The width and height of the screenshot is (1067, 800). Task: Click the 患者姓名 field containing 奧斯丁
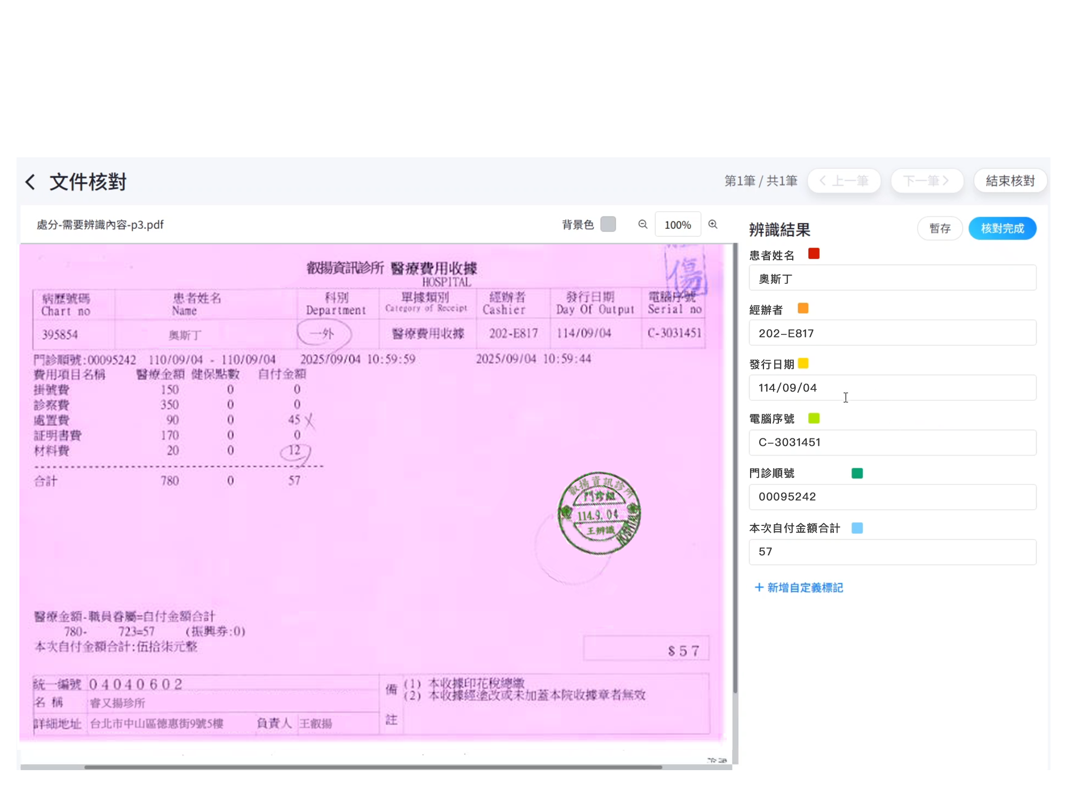tap(892, 278)
